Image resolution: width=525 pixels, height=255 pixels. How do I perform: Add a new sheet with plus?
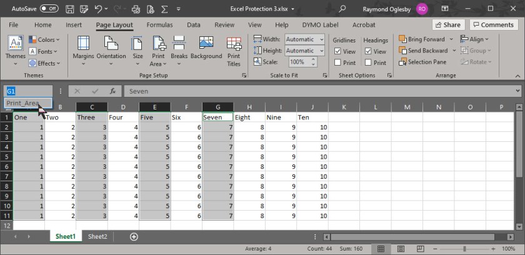pos(134,237)
